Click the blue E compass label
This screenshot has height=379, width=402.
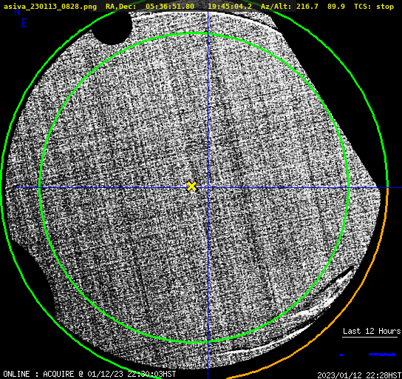24,23
